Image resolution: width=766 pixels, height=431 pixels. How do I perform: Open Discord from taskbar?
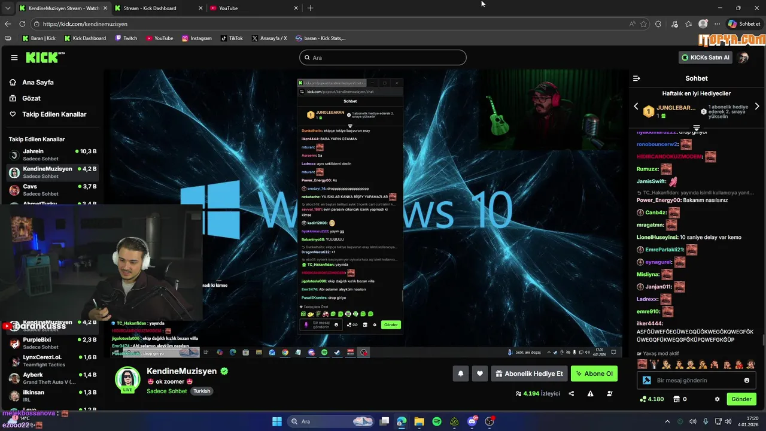[x=472, y=421]
